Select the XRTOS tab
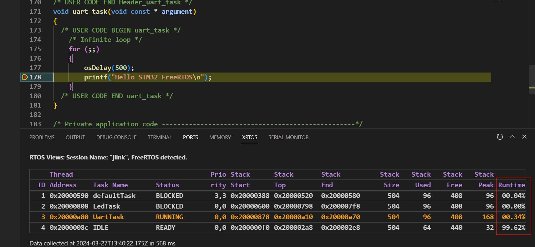The width and height of the screenshot is (535, 247). pyautogui.click(x=250, y=137)
